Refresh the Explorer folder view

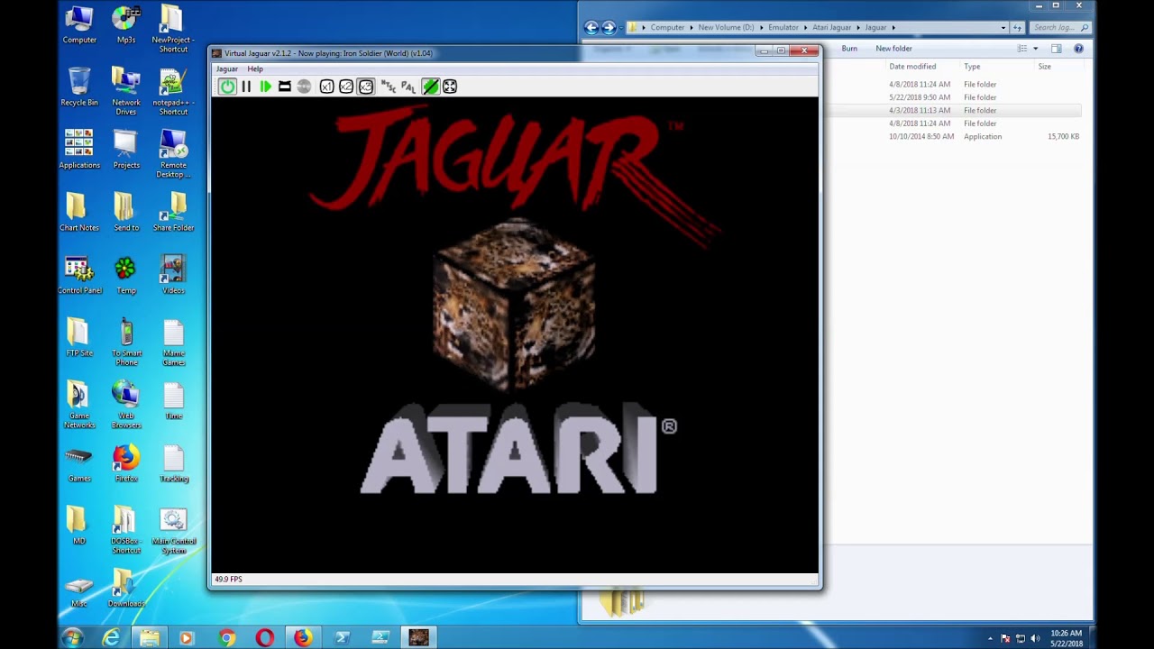pyautogui.click(x=1018, y=28)
